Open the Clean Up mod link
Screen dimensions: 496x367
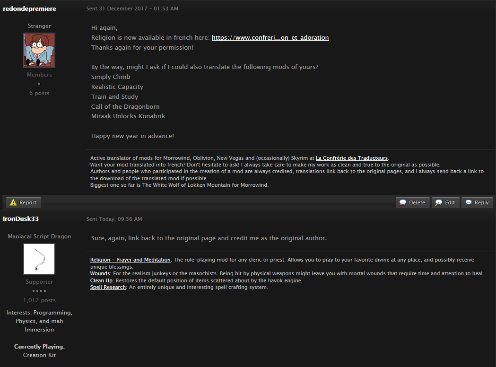click(101, 280)
